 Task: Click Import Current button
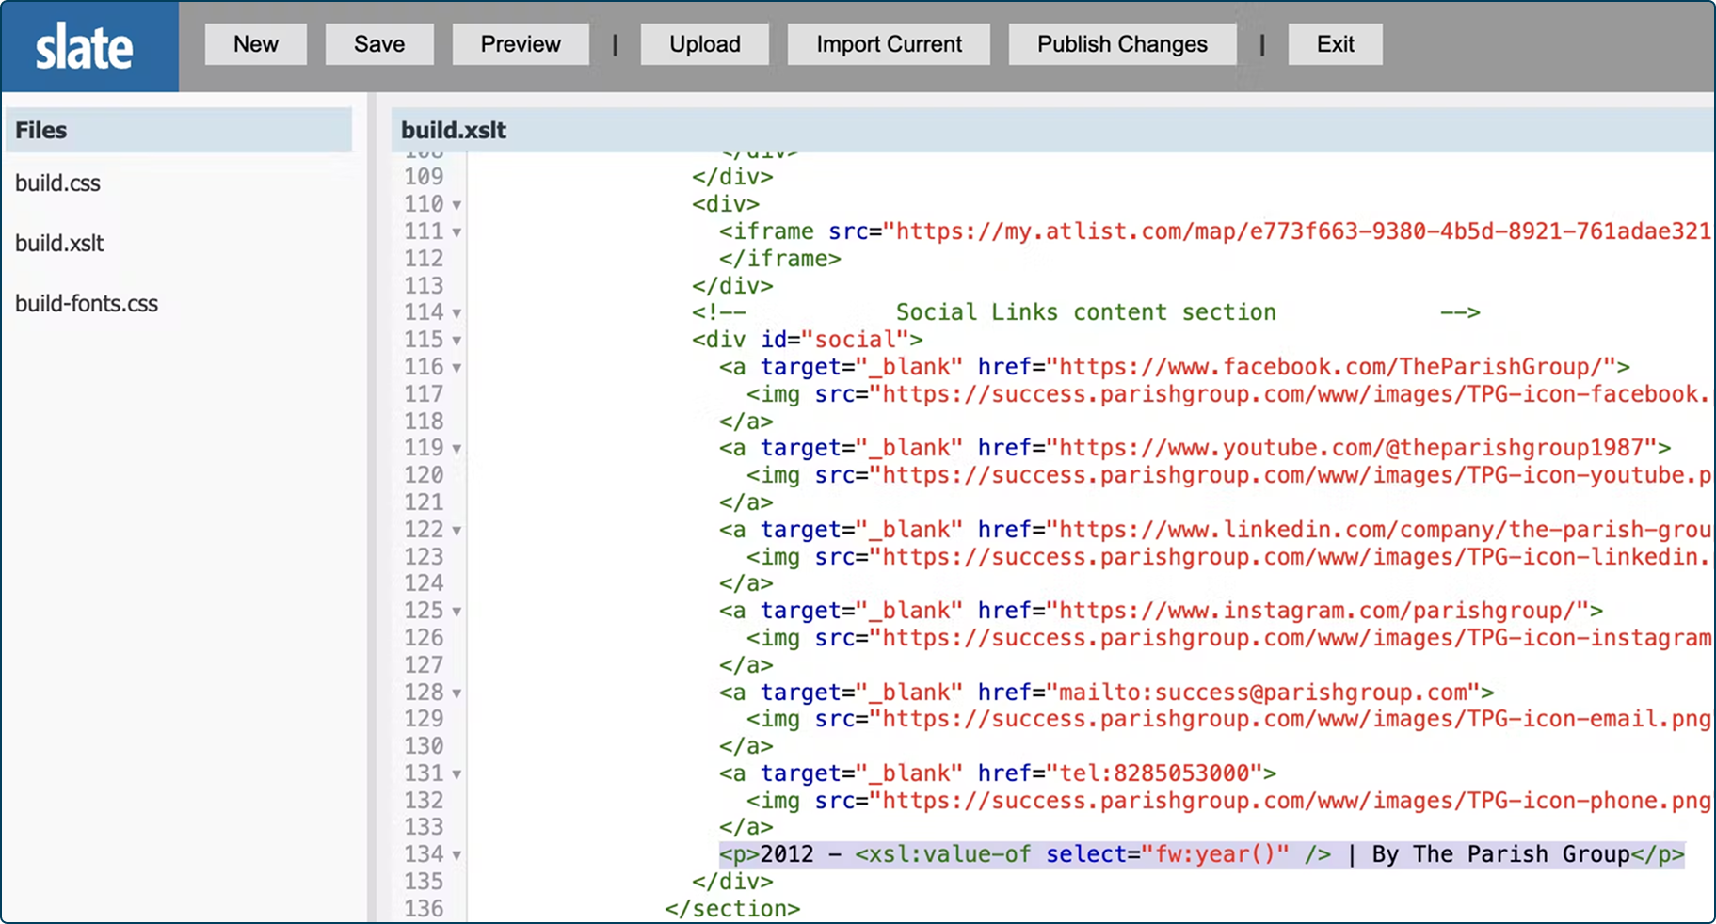coord(889,44)
